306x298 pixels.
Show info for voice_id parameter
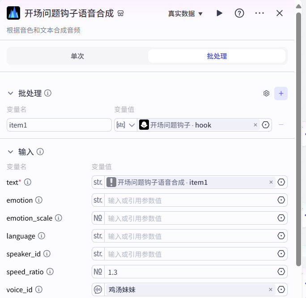(39, 289)
